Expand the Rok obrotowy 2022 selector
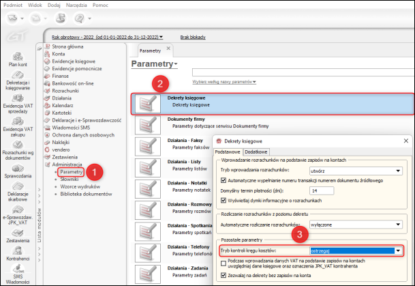415x286 pixels. pyautogui.click(x=107, y=37)
